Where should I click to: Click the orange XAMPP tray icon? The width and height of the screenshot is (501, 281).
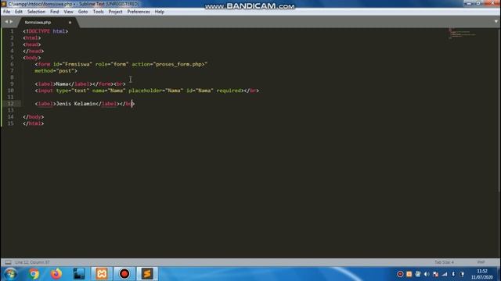[x=409, y=274]
